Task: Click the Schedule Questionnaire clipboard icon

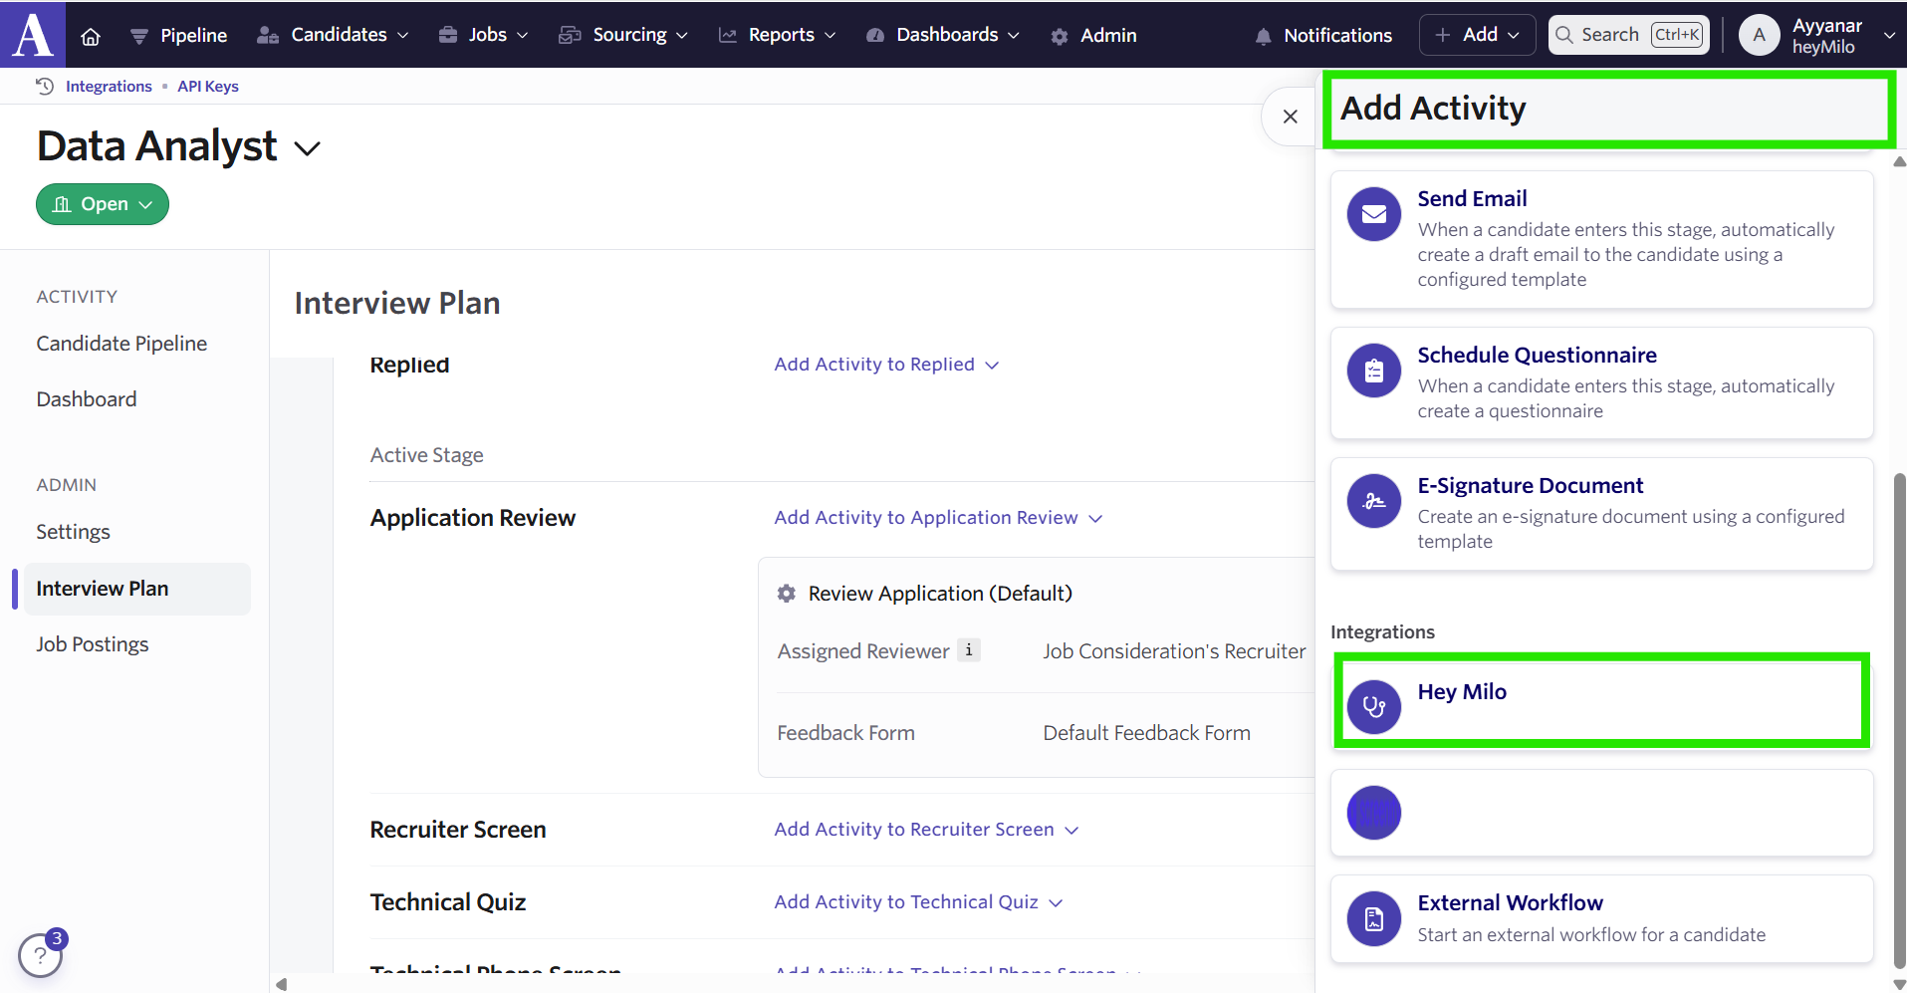Action: [1373, 371]
